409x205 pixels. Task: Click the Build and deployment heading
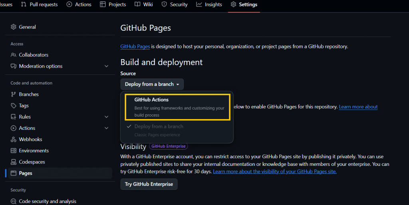(161, 62)
